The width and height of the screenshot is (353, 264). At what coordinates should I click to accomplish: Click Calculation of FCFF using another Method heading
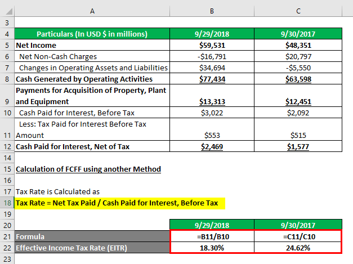(88, 169)
